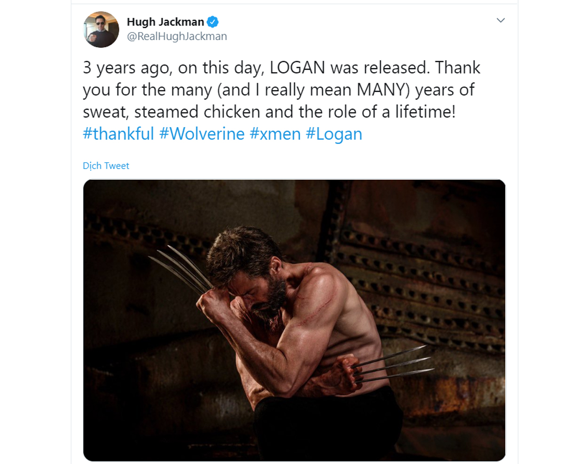
Task: Expand the tweet options chevron menu
Action: coord(501,20)
